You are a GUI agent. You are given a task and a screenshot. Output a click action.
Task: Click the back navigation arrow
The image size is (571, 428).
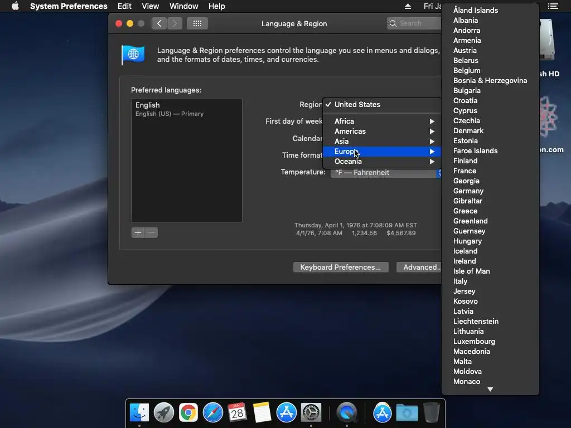tap(159, 23)
